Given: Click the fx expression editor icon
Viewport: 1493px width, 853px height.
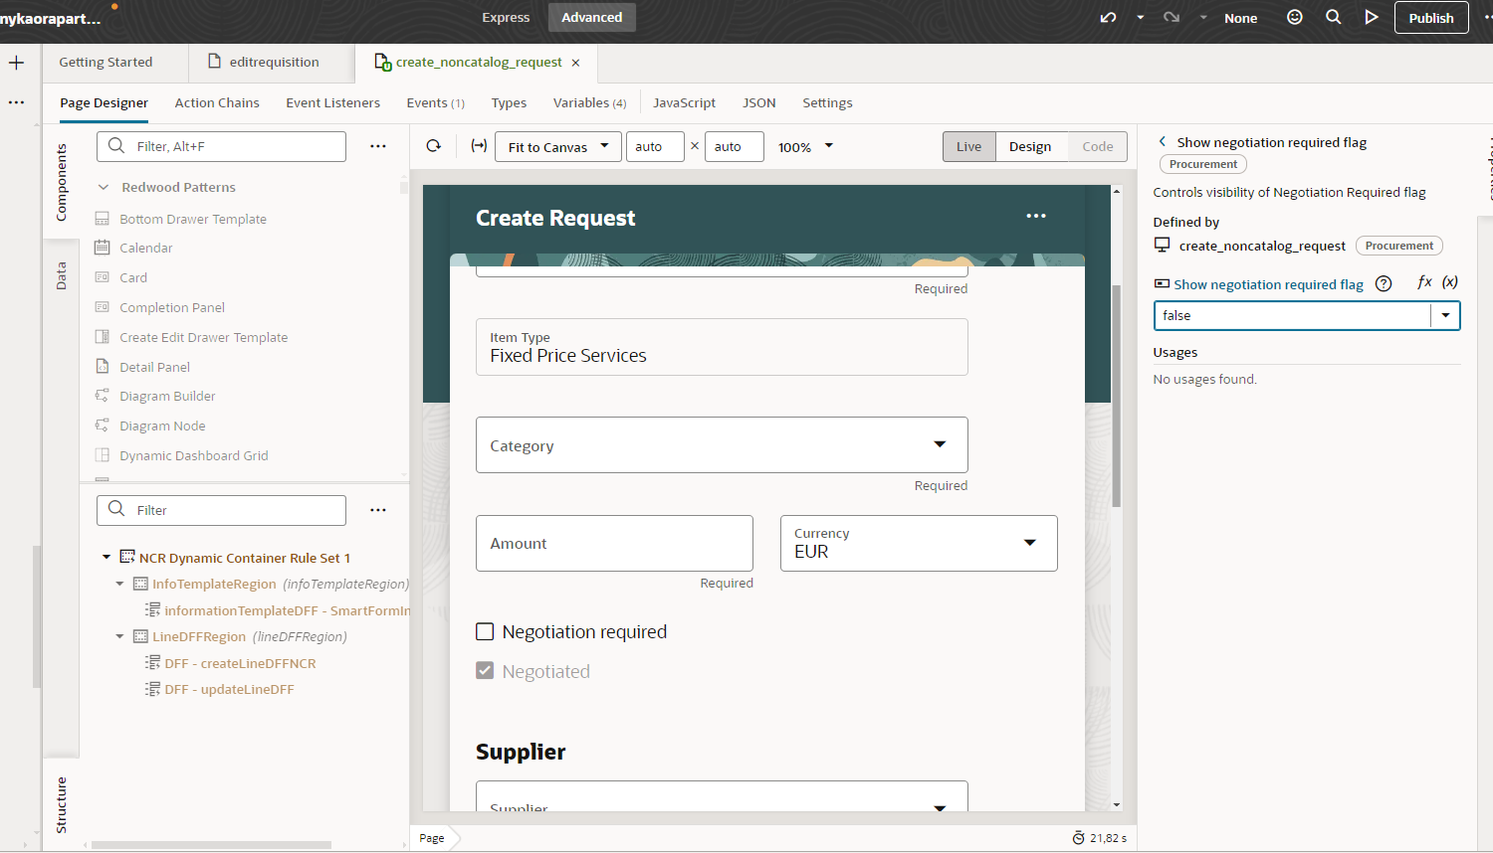Looking at the screenshot, I should (1424, 282).
